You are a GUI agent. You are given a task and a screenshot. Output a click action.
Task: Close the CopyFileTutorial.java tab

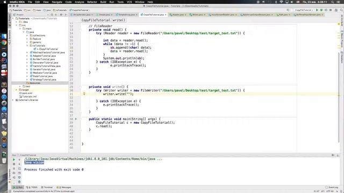pyautogui.click(x=166, y=14)
